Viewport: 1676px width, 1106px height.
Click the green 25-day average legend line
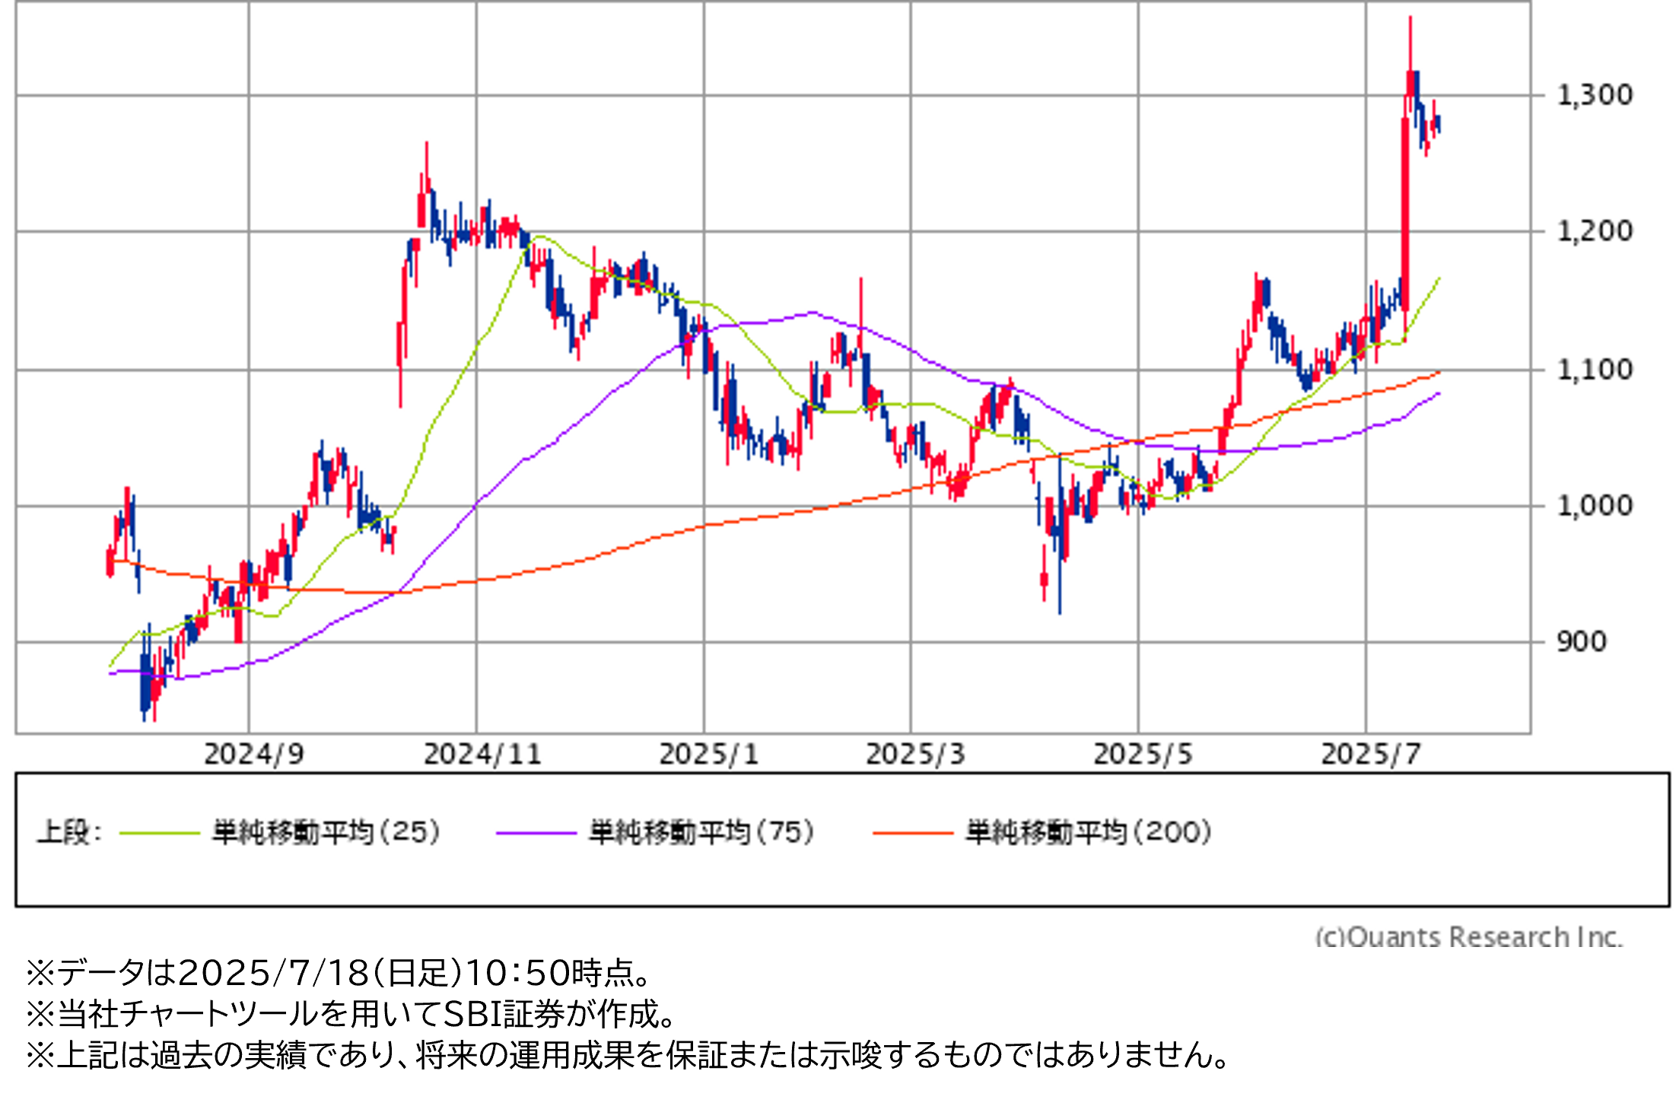tap(160, 834)
